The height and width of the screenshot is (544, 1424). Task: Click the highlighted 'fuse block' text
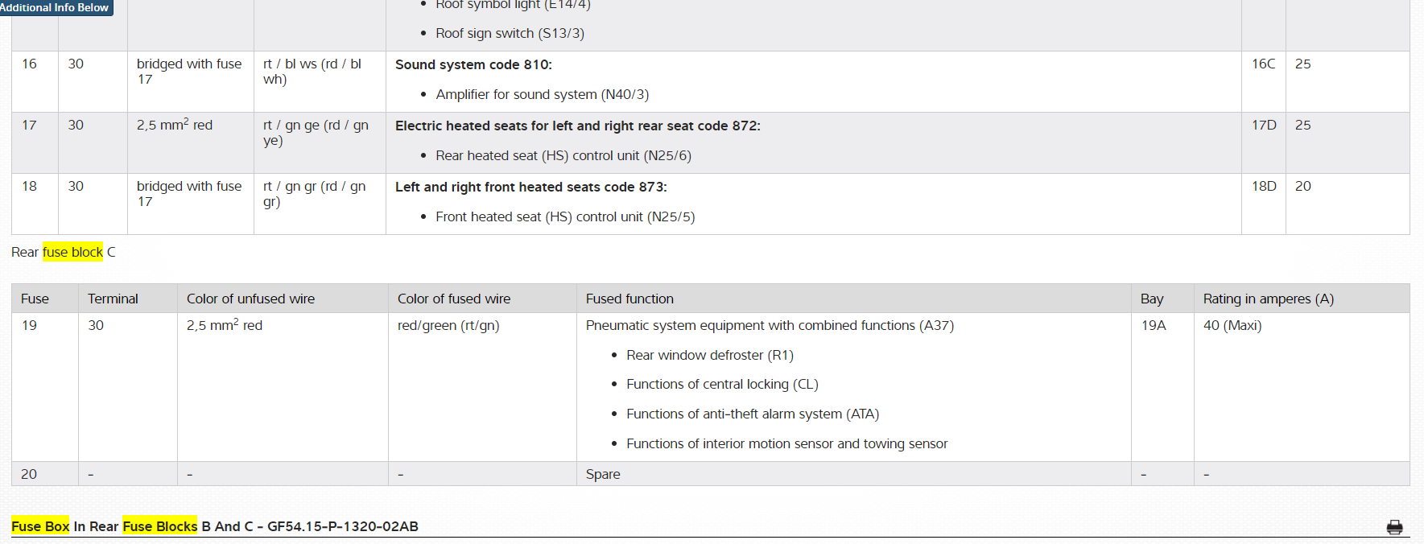72,252
